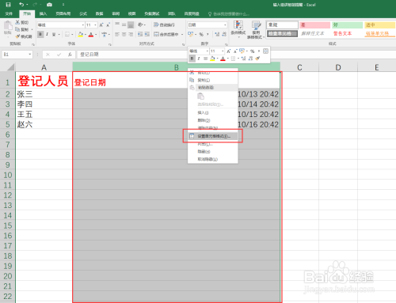Click ribbon text Orientation icon
This screenshot has height=303, width=396.
point(140,25)
